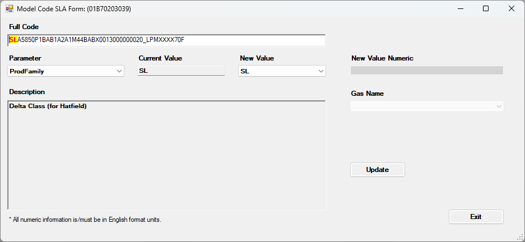Click the Exit button
The width and height of the screenshot is (525, 242).
(476, 217)
